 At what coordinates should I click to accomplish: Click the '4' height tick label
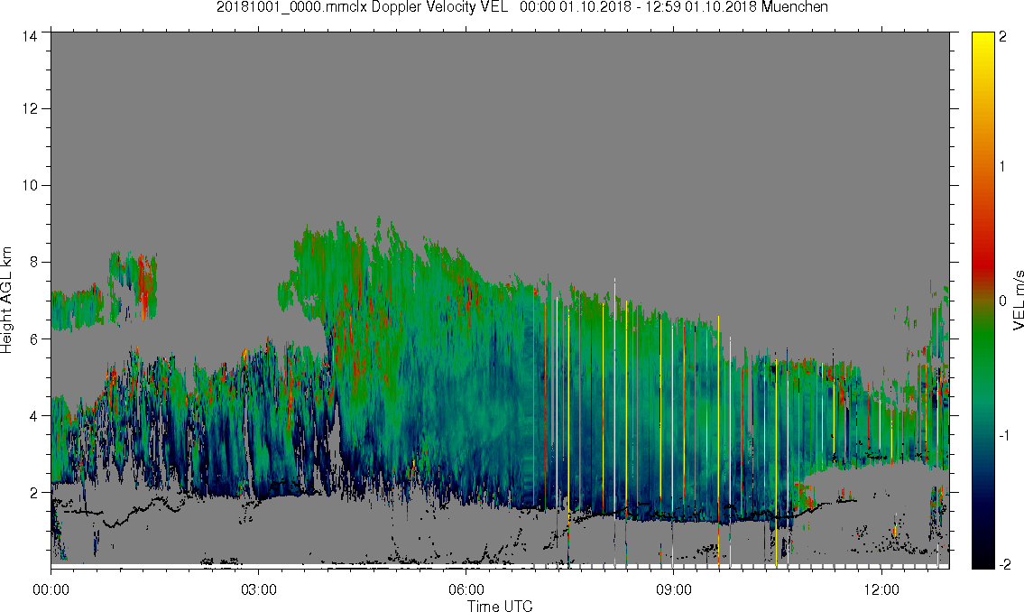coord(33,415)
